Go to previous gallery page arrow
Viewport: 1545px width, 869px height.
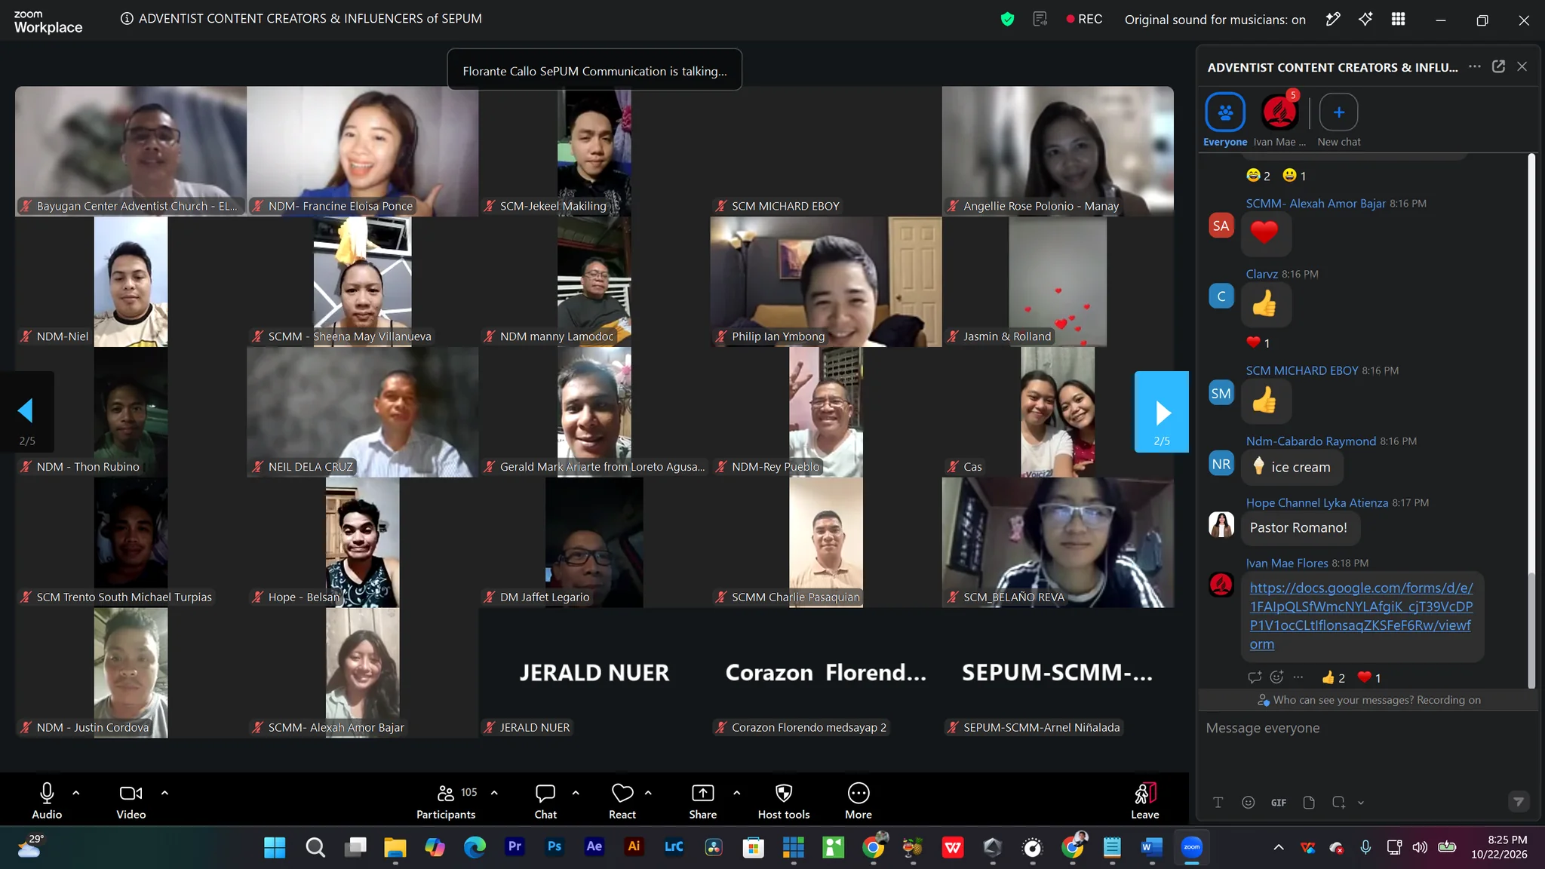[x=27, y=412]
